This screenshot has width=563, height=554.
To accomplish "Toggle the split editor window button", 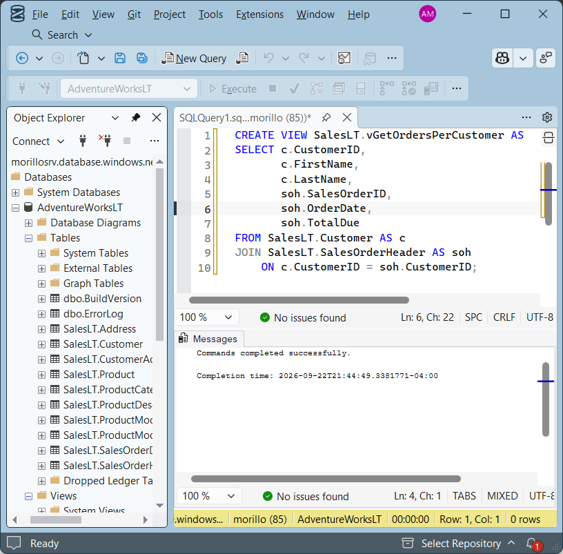I will pos(548,137).
